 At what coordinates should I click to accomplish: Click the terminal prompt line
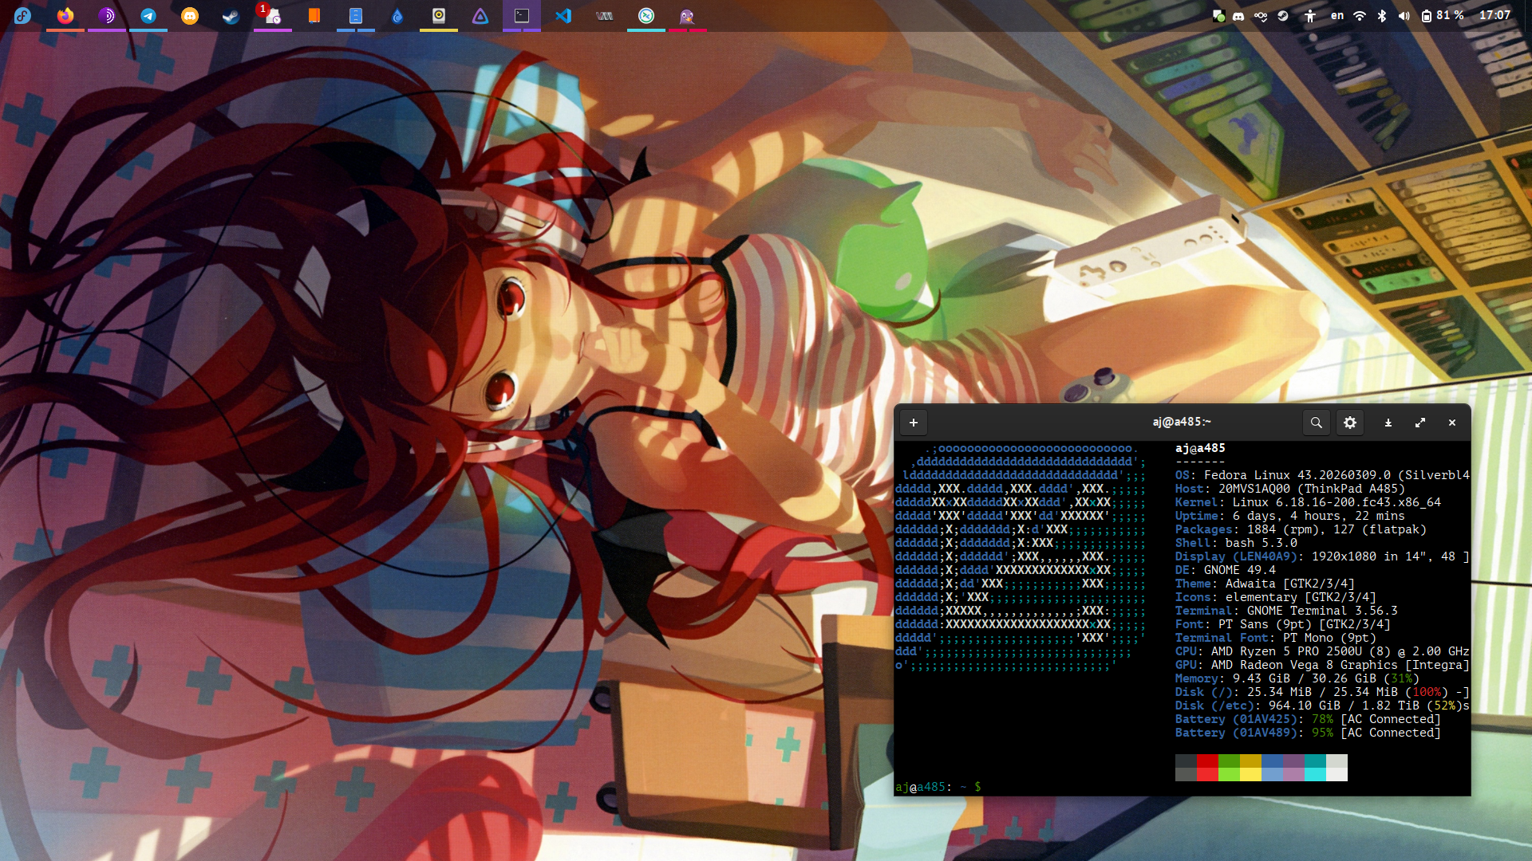[x=1117, y=787]
